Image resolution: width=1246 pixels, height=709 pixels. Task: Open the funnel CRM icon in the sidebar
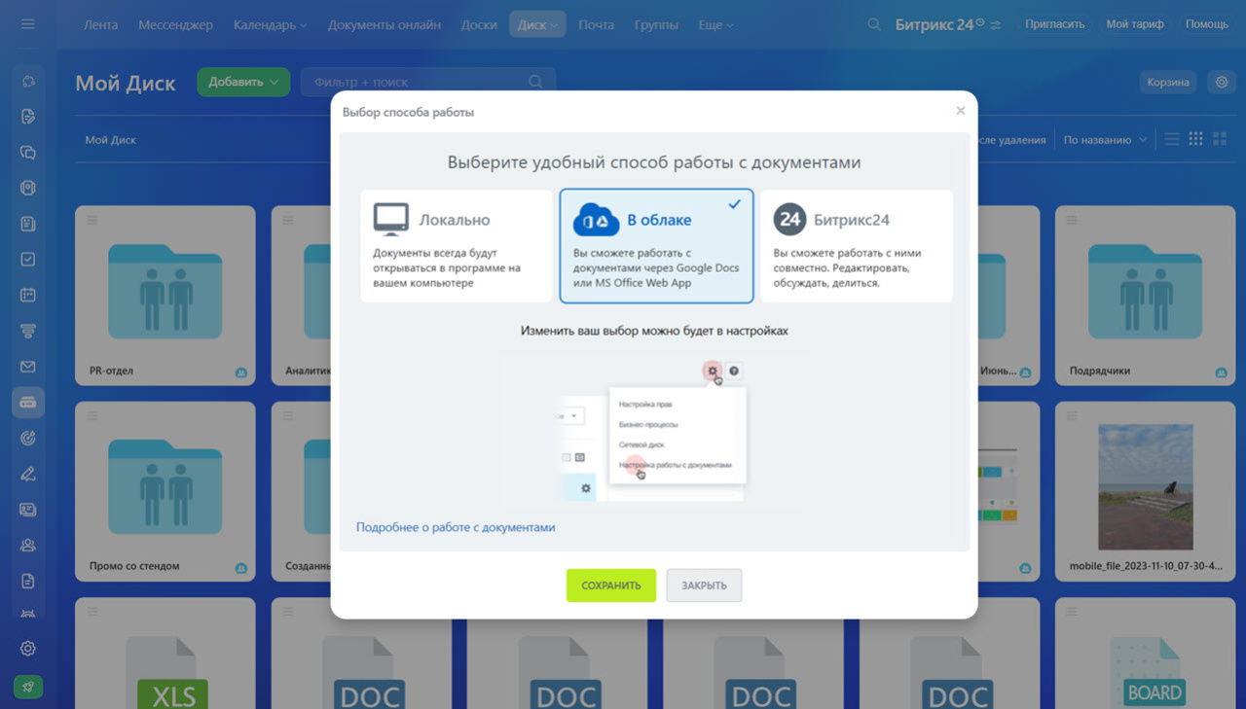tap(27, 331)
